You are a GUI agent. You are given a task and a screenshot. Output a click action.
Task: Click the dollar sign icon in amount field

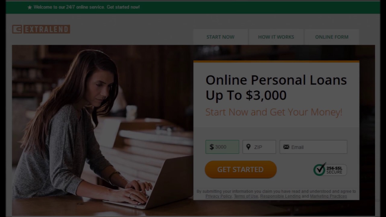(211, 147)
